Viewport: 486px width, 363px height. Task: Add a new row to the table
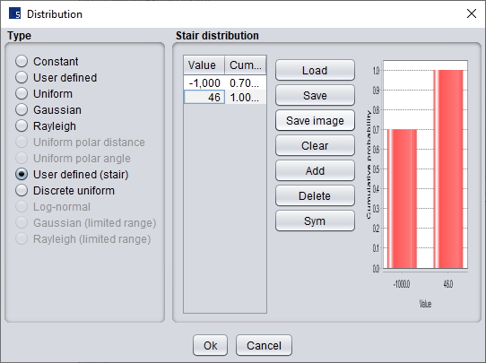315,170
